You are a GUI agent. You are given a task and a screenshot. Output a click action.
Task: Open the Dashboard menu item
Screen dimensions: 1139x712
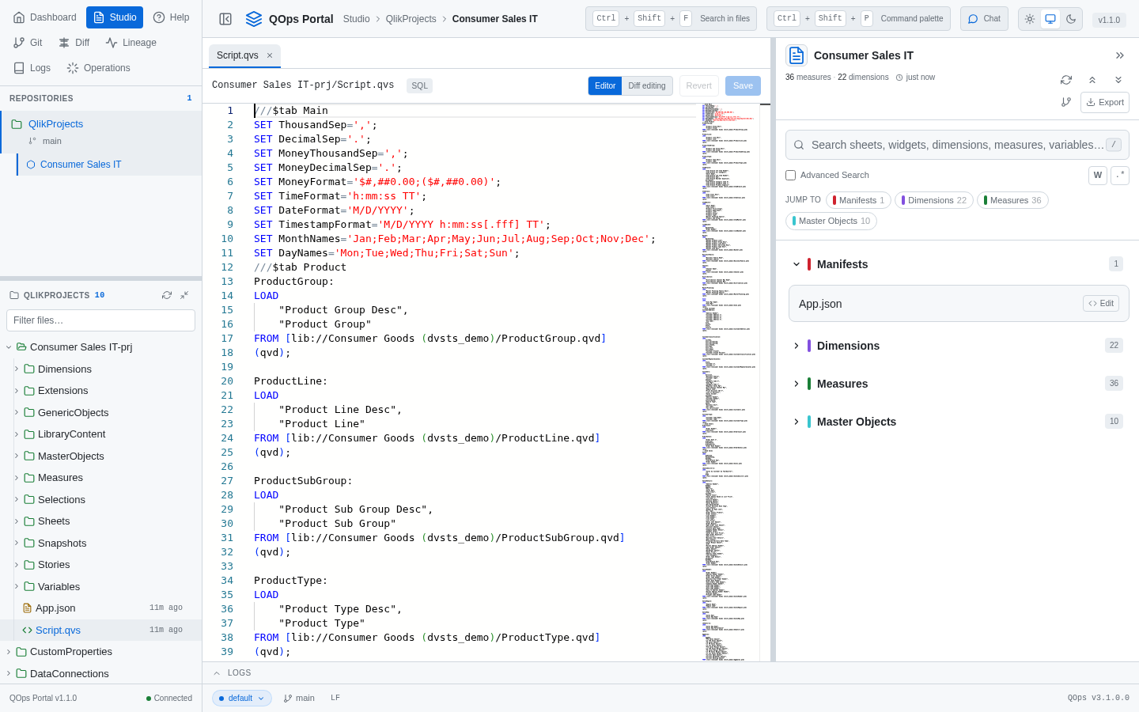click(x=45, y=17)
